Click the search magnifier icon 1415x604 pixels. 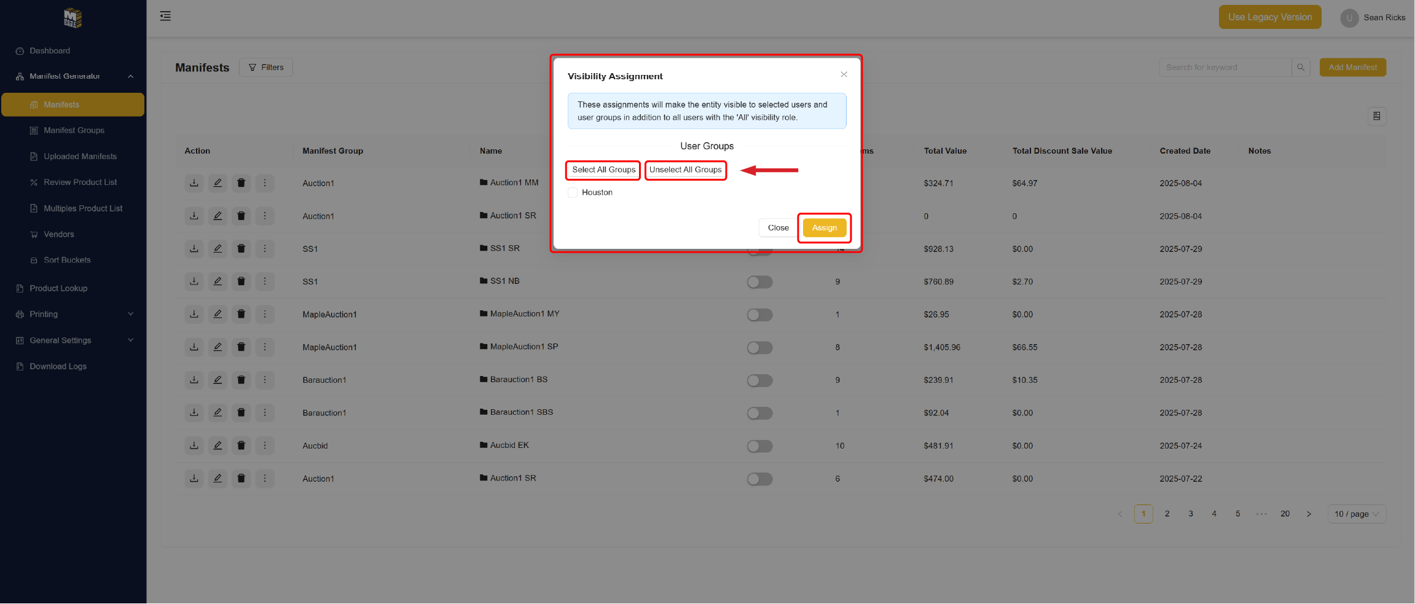(x=1301, y=68)
